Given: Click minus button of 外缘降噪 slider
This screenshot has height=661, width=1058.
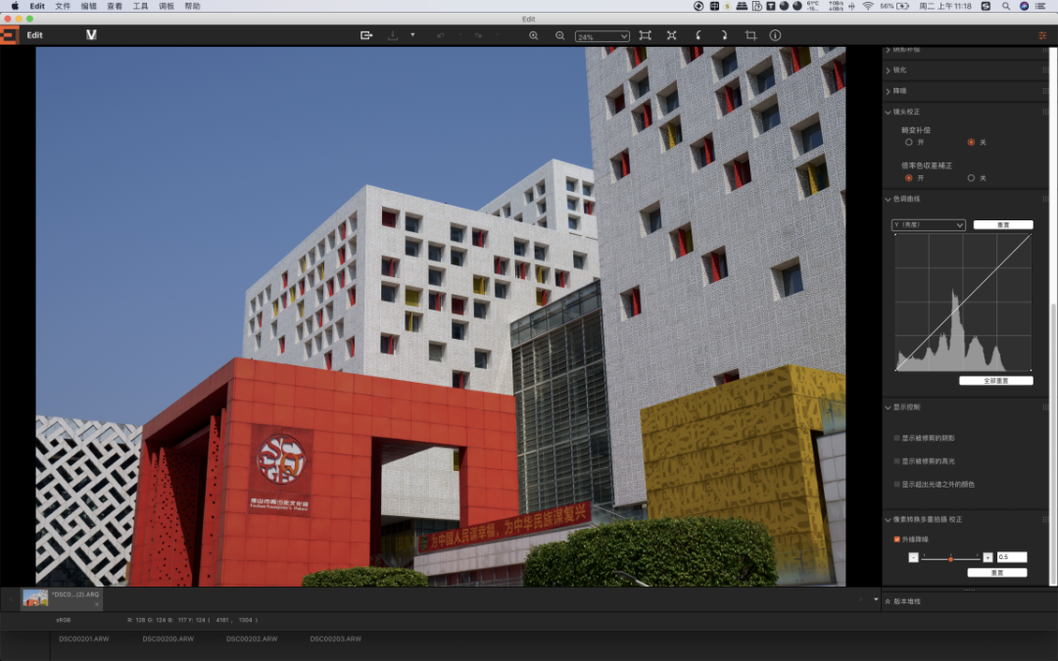Looking at the screenshot, I should (x=914, y=557).
